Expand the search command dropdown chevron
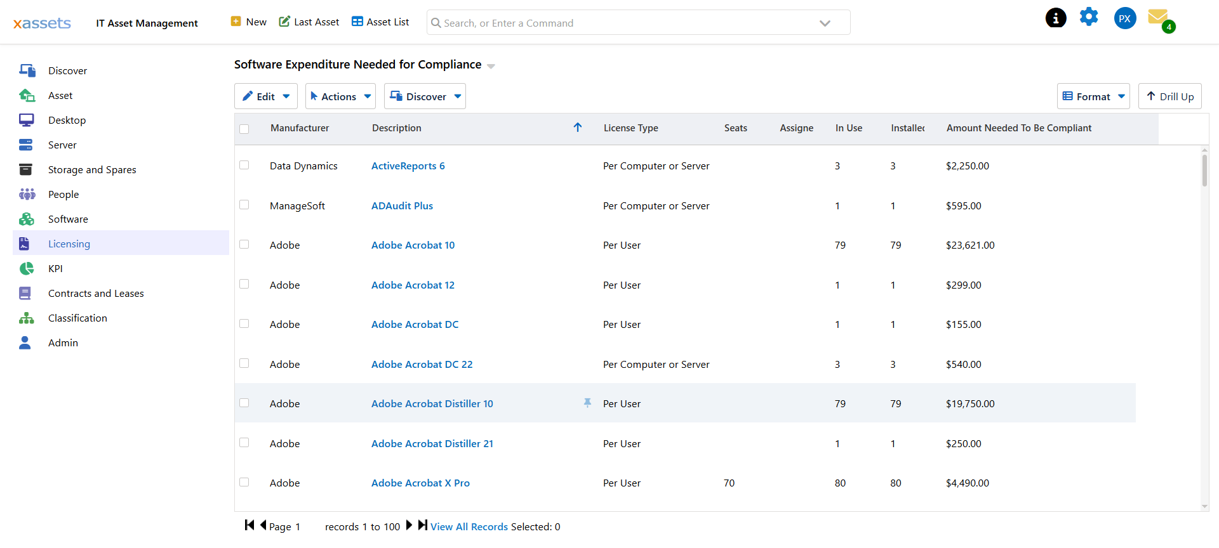Screen dimensions: 1219x548 825,23
